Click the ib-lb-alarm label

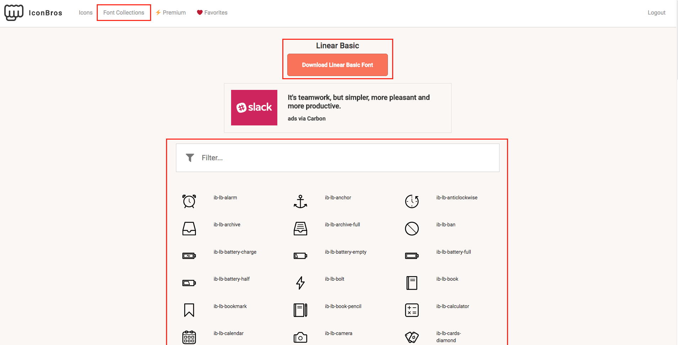(x=225, y=198)
